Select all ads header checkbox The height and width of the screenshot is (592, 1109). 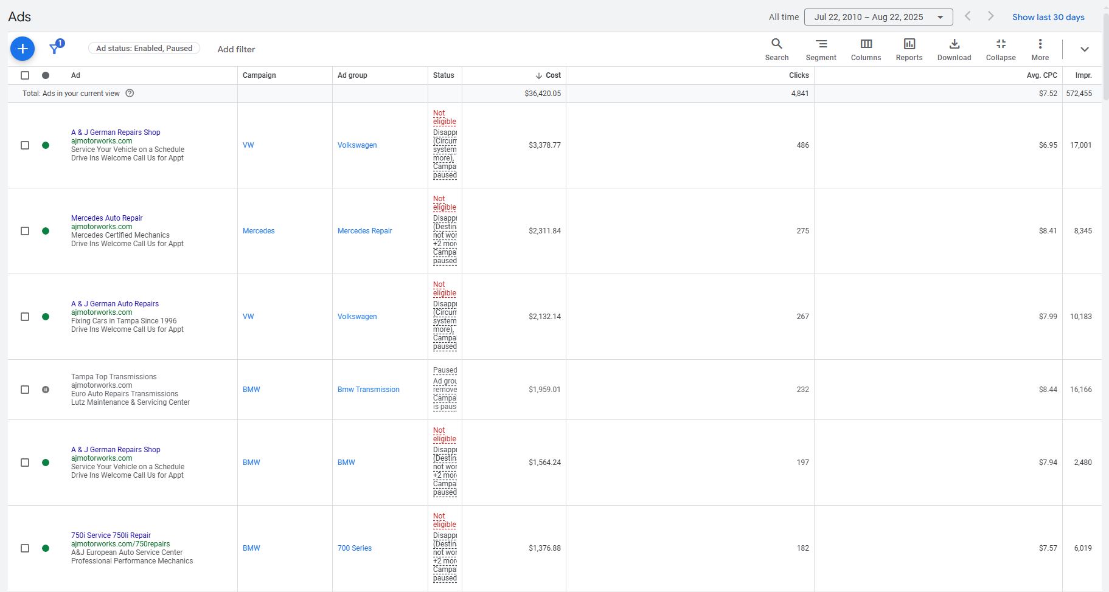tap(25, 75)
